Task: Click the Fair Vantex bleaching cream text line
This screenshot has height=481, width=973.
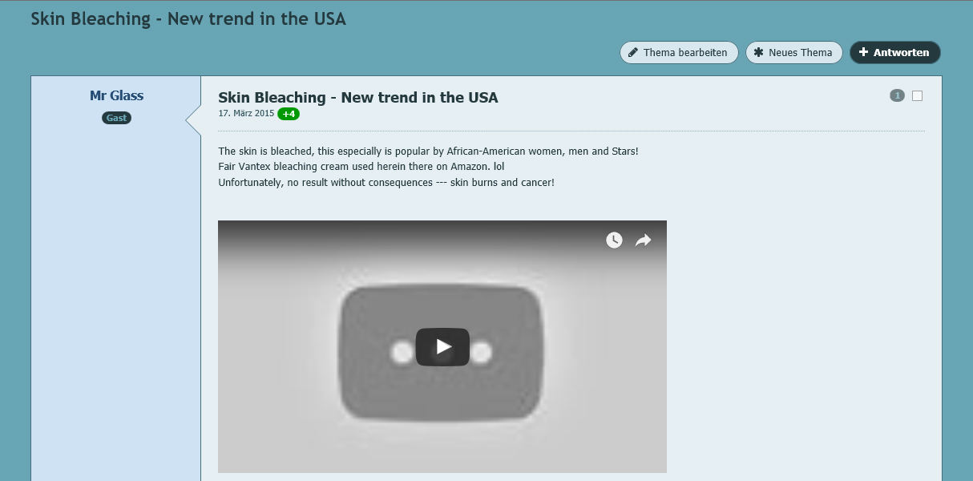Action: pyautogui.click(x=361, y=167)
